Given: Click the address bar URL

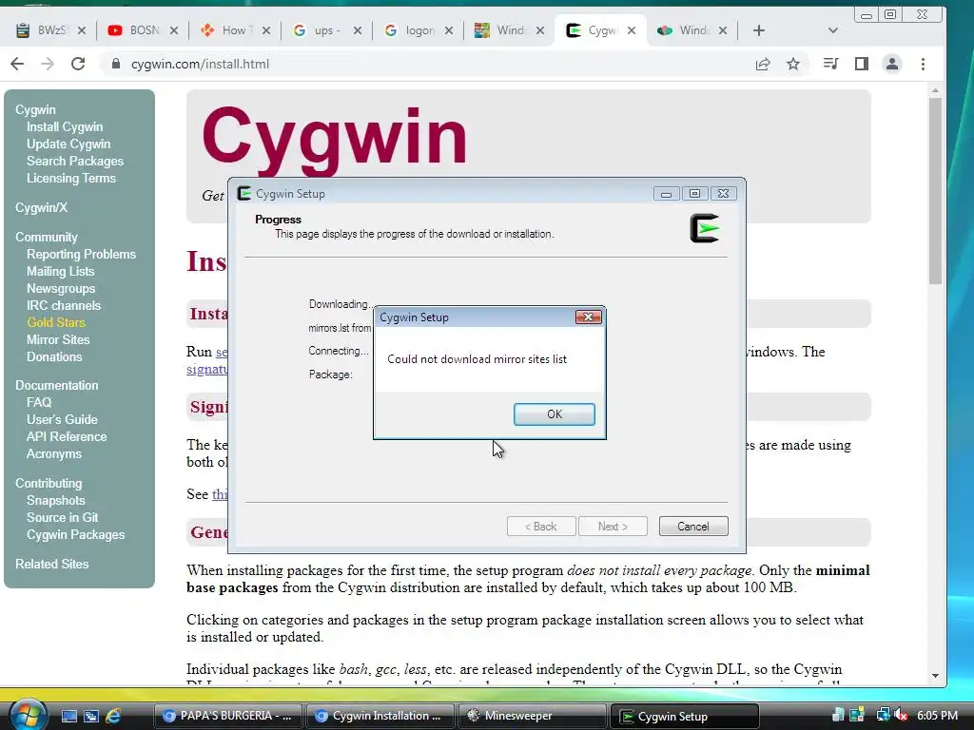Looking at the screenshot, I should coord(200,64).
